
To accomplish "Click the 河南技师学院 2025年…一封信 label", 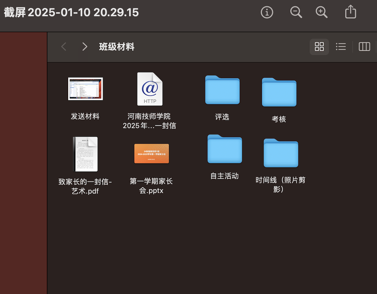I will (149, 121).
